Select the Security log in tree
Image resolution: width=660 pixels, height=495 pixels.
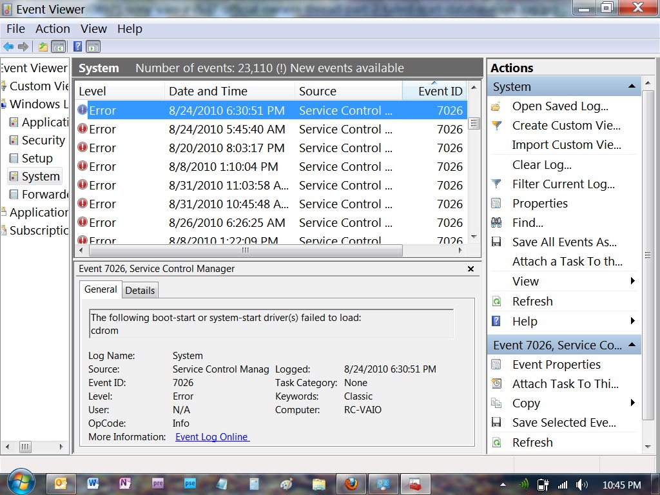(43, 140)
